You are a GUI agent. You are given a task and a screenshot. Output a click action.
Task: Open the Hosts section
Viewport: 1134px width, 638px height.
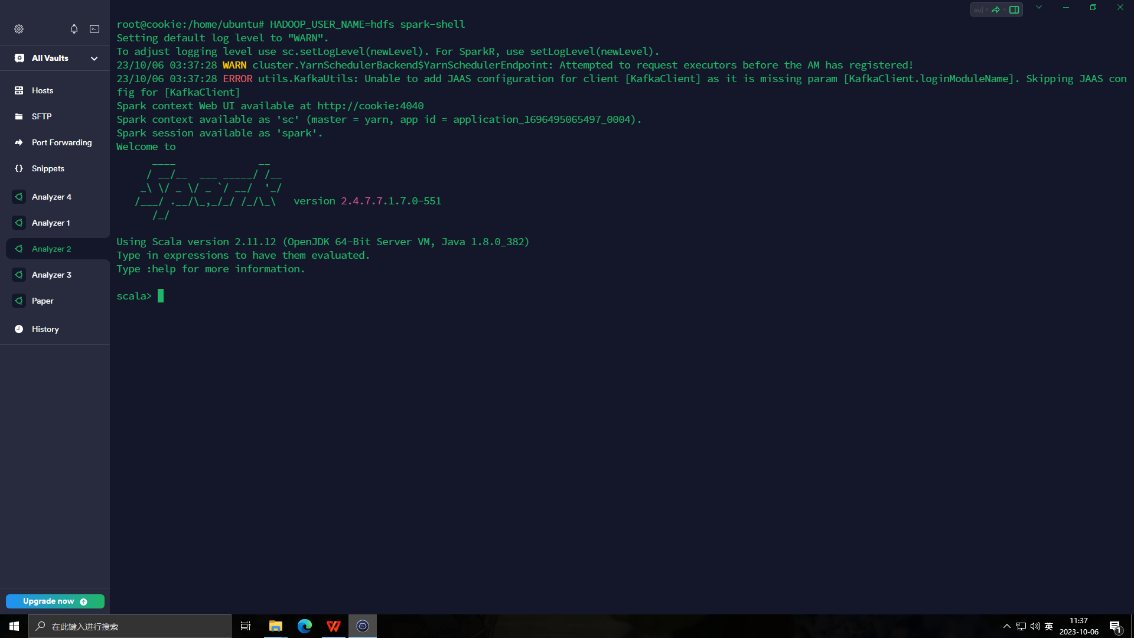(x=55, y=90)
